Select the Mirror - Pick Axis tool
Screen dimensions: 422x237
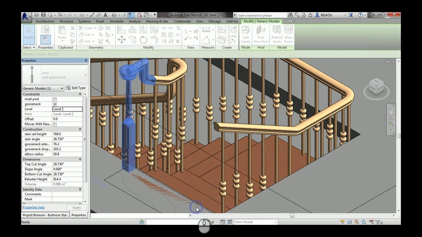click(143, 30)
